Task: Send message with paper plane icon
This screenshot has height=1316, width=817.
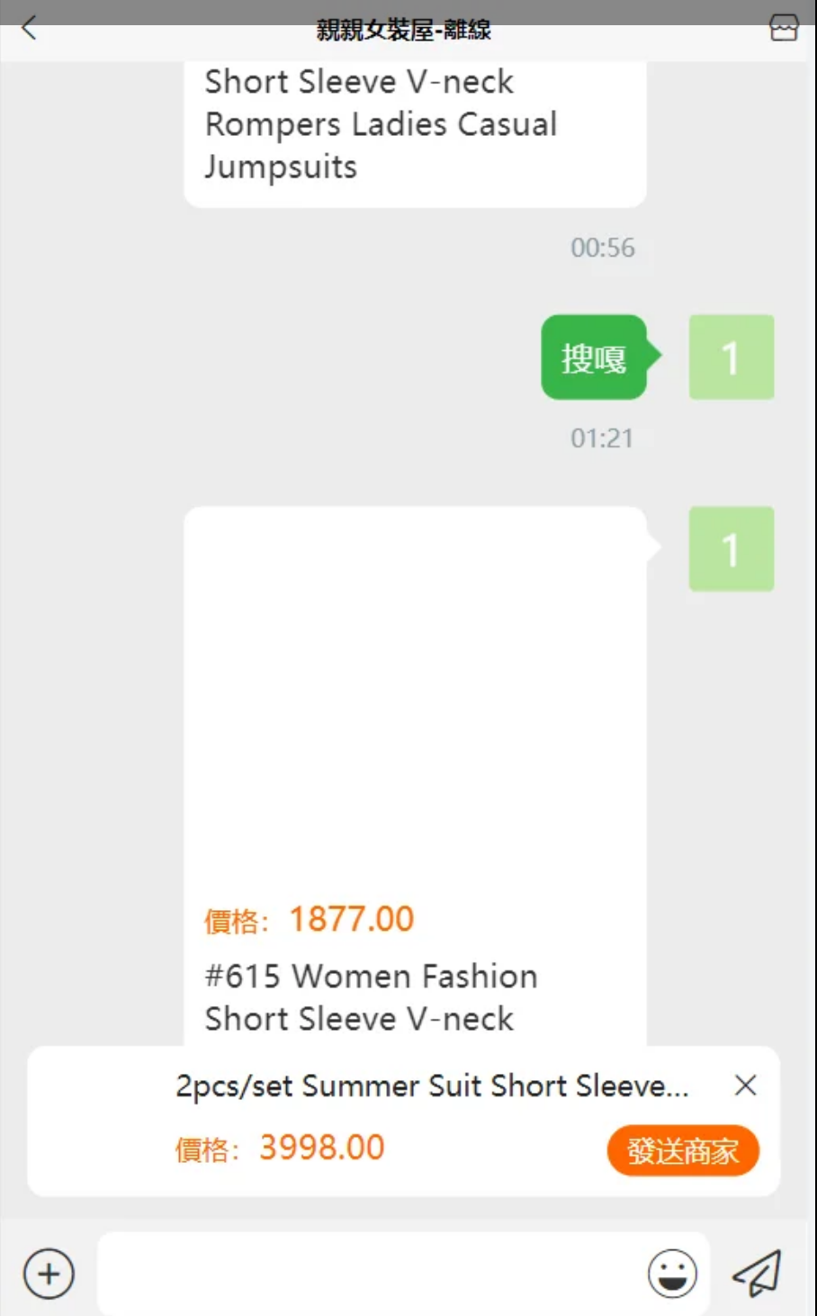Action: tap(757, 1274)
